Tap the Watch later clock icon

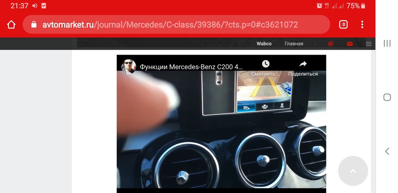tap(265, 64)
